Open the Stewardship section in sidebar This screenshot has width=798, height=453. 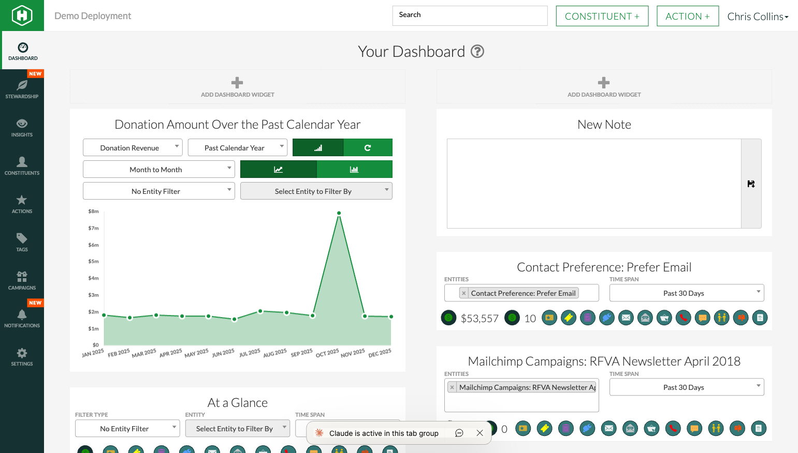coord(22,89)
